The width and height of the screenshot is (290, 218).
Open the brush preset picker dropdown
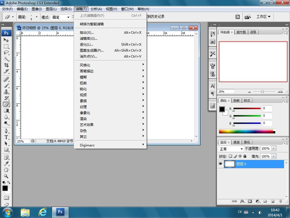point(37,17)
